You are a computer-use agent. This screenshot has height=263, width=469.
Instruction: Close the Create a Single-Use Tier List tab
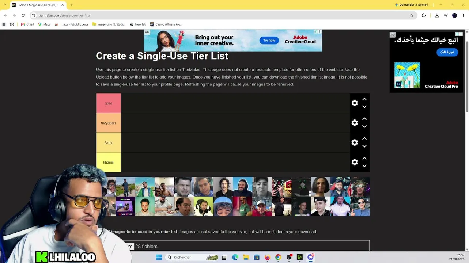pos(63,5)
